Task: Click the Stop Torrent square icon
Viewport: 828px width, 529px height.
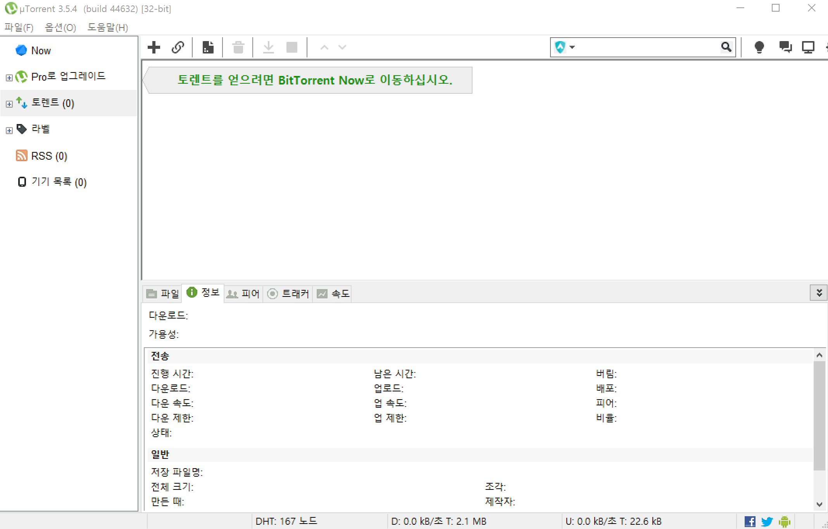Action: tap(292, 47)
